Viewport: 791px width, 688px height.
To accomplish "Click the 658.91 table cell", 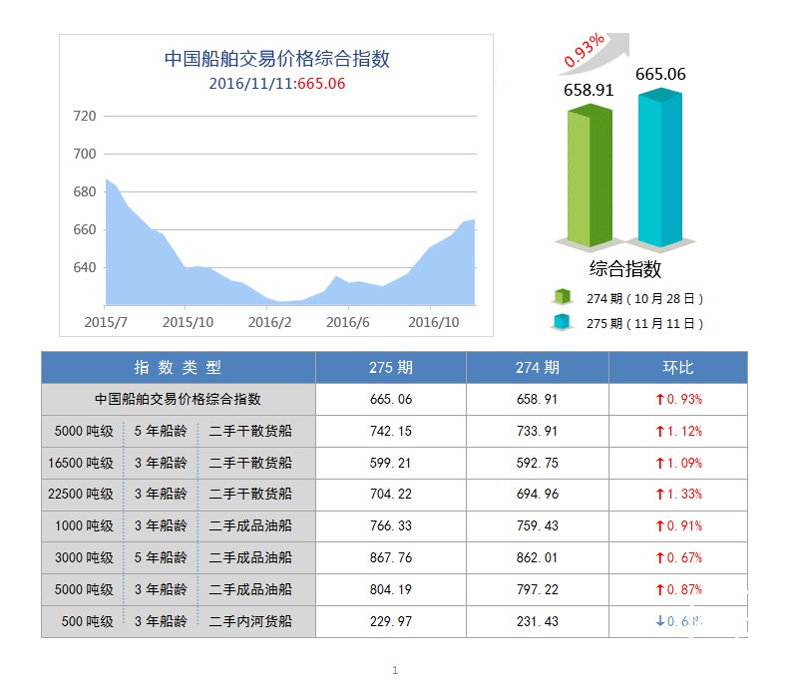I will [538, 399].
